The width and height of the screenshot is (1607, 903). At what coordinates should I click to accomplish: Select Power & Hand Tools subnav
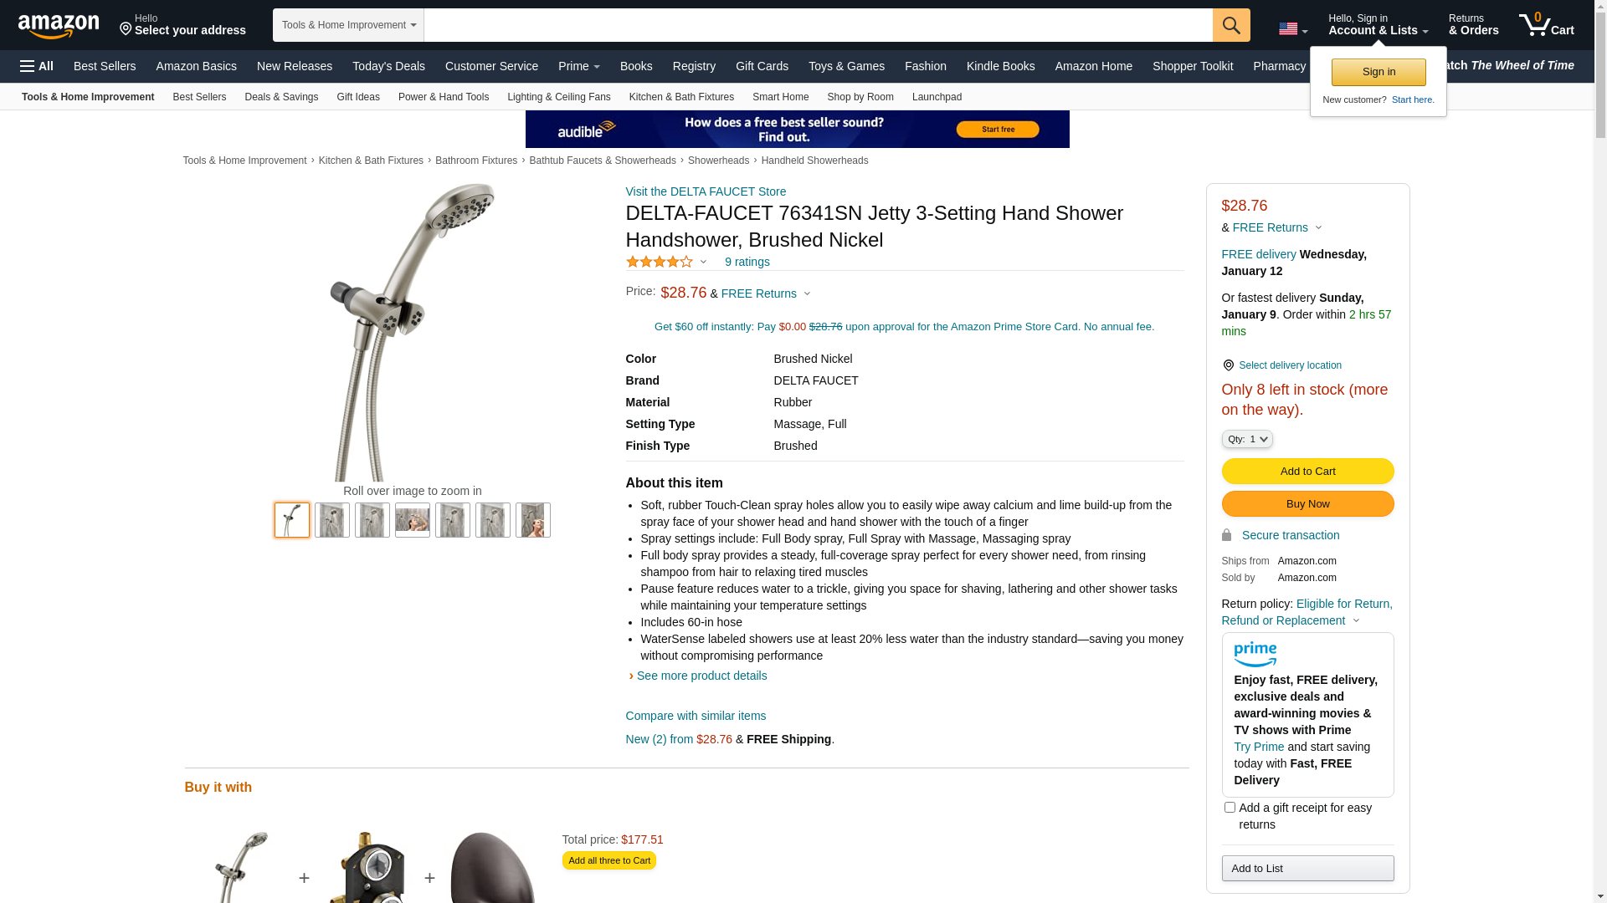coord(444,97)
